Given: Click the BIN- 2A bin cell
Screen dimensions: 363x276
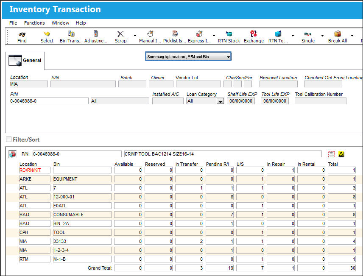Looking at the screenshot, I should (82, 223).
